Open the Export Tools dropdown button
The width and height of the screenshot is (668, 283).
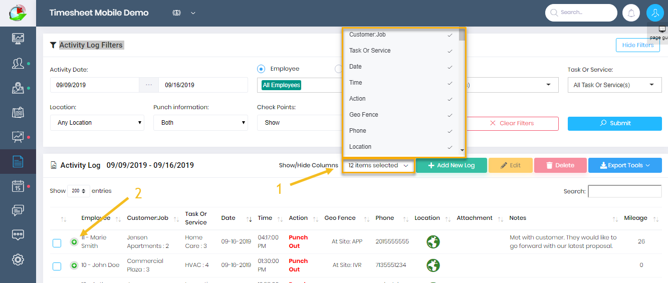[x=625, y=165]
